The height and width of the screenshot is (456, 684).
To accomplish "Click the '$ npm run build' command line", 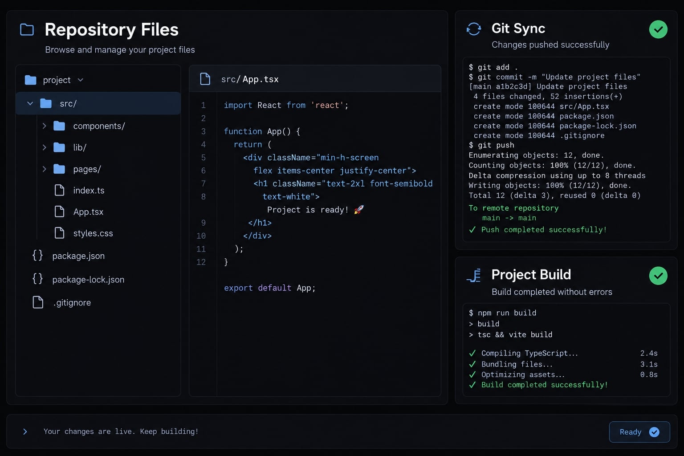I will [502, 313].
